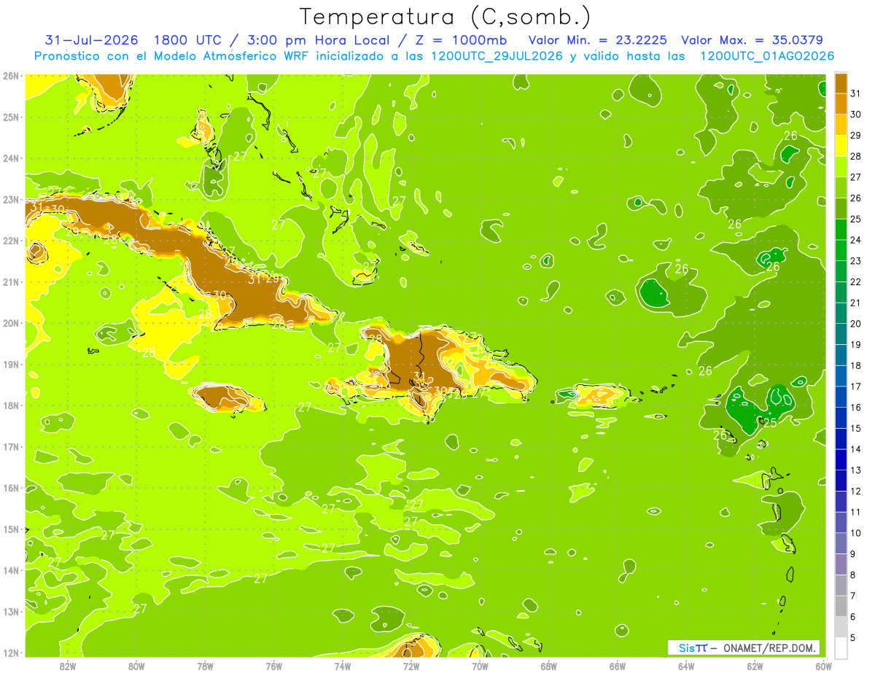Click the color scale label "10"
The image size is (875, 676).
click(856, 532)
